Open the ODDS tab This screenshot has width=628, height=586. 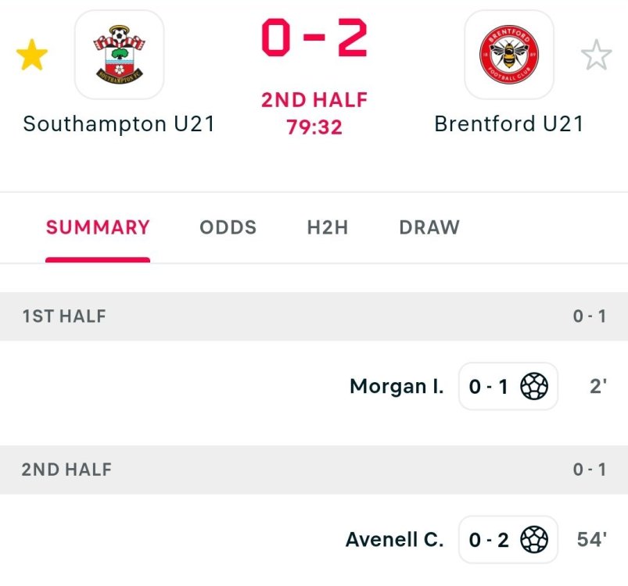click(x=228, y=227)
